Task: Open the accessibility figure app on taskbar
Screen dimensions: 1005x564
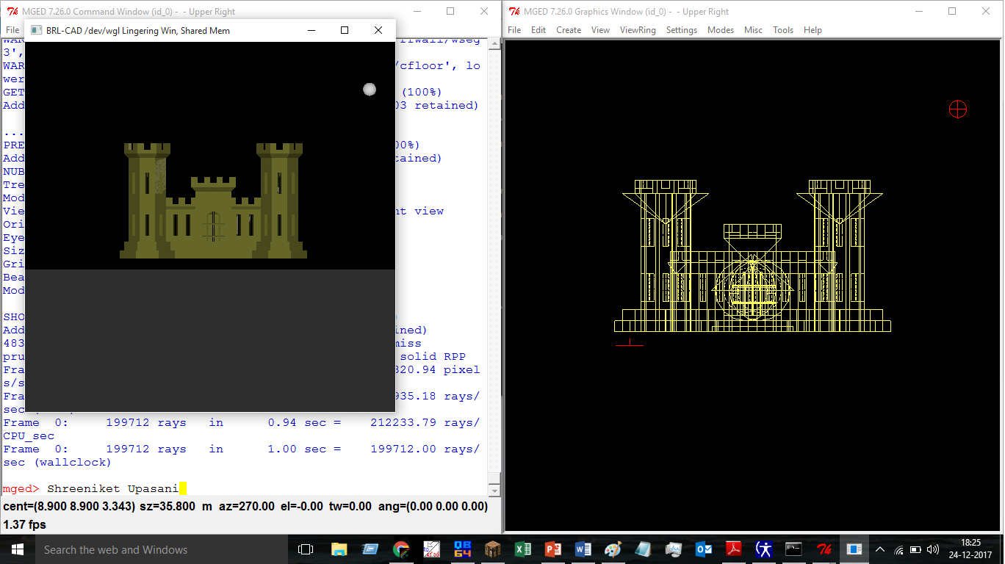Action: [764, 549]
